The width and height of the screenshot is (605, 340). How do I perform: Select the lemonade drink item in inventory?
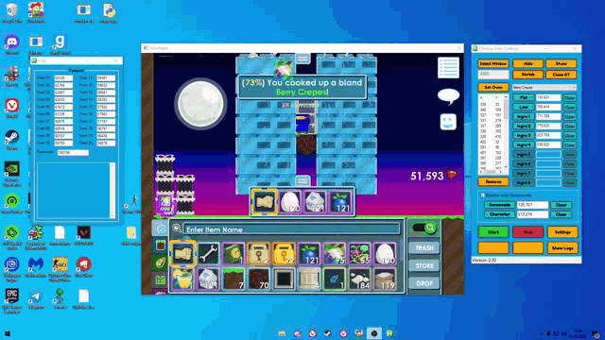[x=182, y=280]
